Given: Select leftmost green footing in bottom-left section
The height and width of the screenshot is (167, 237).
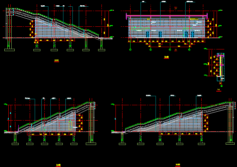Looking at the screenshot, I should click(x=15, y=144).
